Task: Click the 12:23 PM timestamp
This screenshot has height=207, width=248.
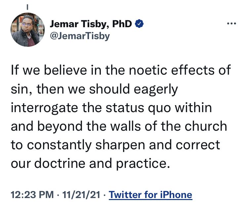Action: point(32,195)
